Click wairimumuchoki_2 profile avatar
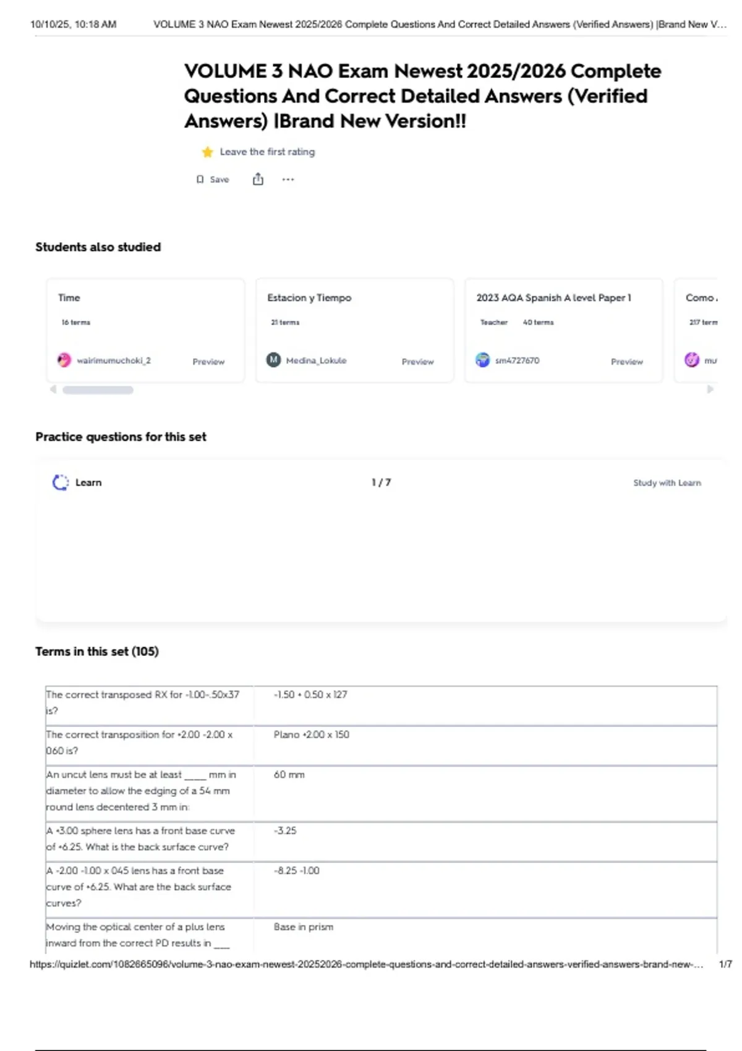The width and height of the screenshot is (742, 1051). pyautogui.click(x=64, y=360)
